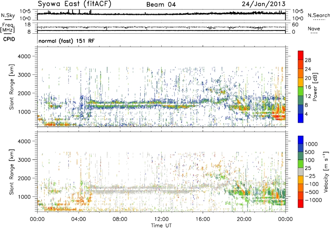This screenshot has height=228, width=330.
Task: Click the 'Syowa East (fitACF)' title
Action: pyautogui.click(x=74, y=4)
